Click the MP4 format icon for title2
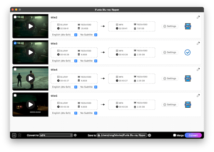214x152 pixels. (187, 26)
